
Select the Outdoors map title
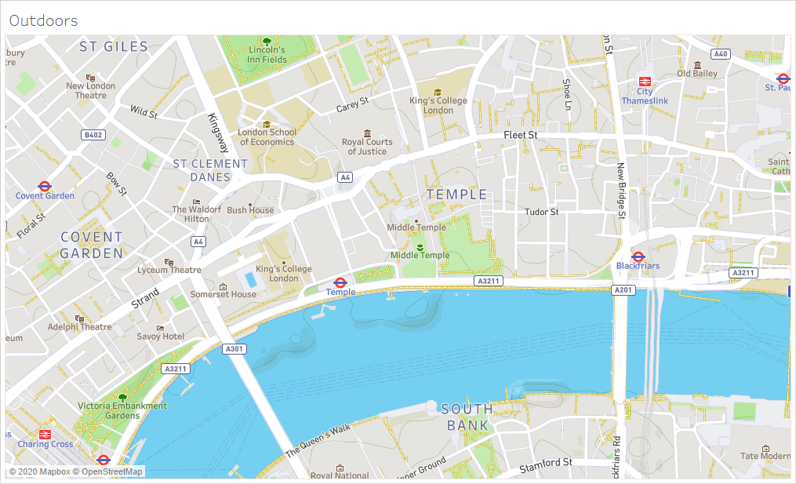pos(43,21)
